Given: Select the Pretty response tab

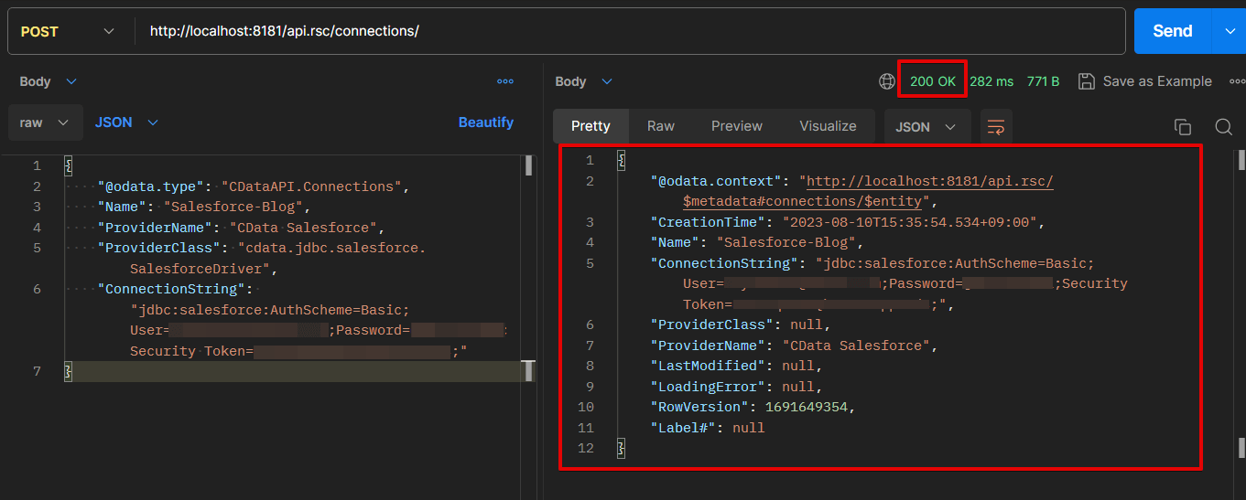Looking at the screenshot, I should pyautogui.click(x=590, y=126).
